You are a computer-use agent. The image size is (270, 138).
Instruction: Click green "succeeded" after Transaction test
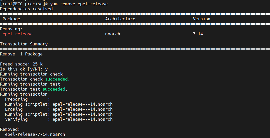point(54,89)
